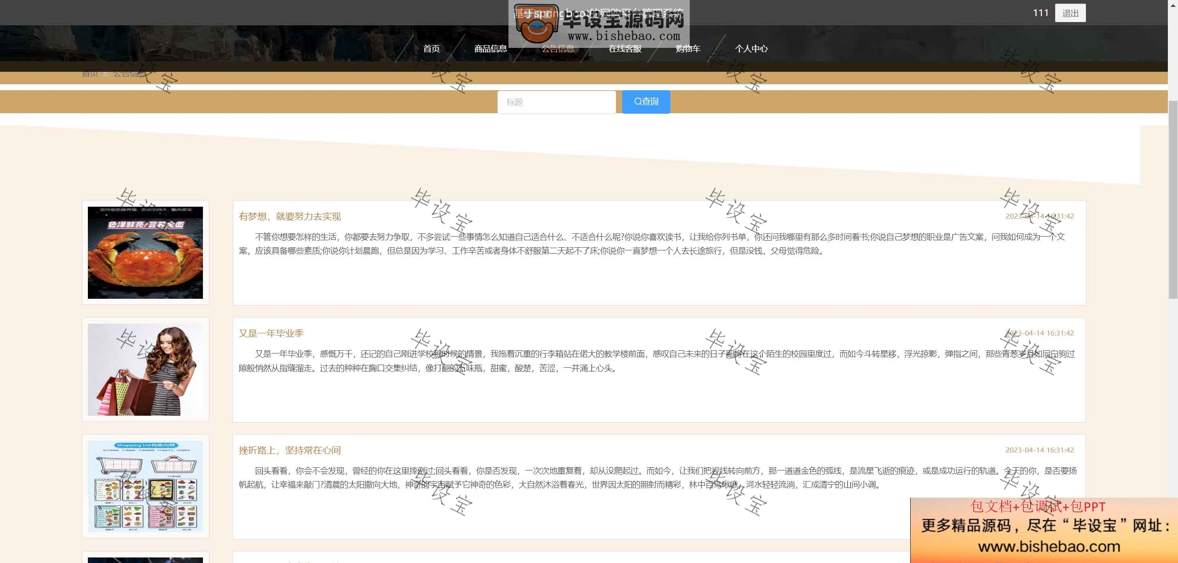Click the 退出 logout button
This screenshot has height=563, width=1178.
point(1070,13)
